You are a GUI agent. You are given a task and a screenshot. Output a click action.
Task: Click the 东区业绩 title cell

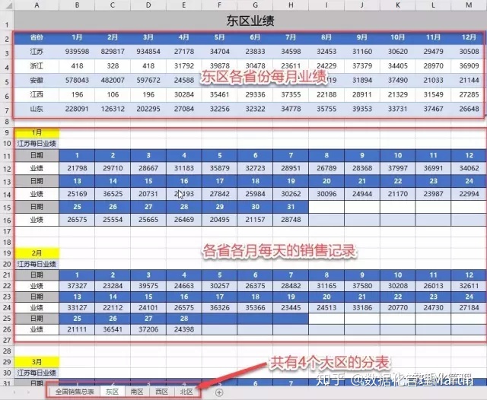pos(250,21)
